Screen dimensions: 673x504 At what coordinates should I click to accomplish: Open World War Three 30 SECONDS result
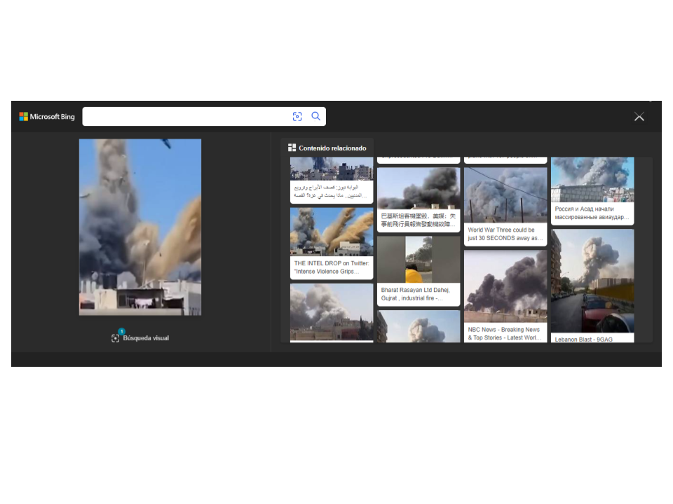pos(505,234)
